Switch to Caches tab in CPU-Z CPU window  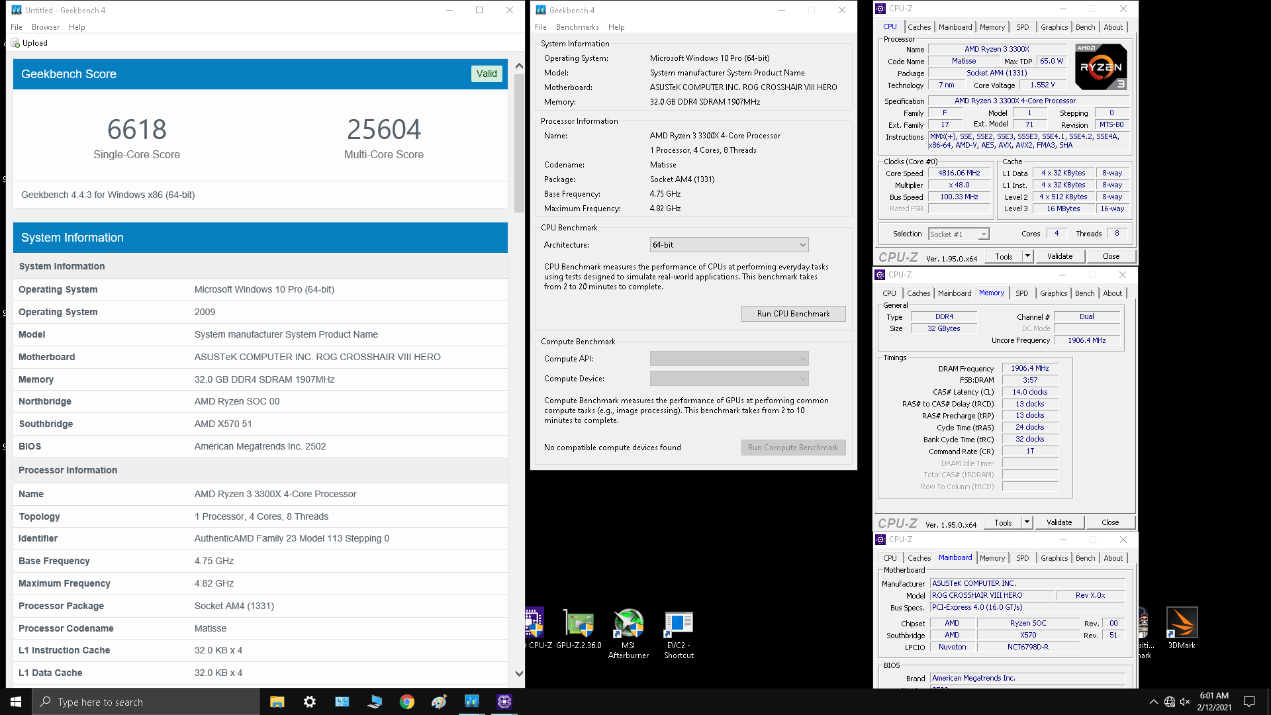pos(919,27)
